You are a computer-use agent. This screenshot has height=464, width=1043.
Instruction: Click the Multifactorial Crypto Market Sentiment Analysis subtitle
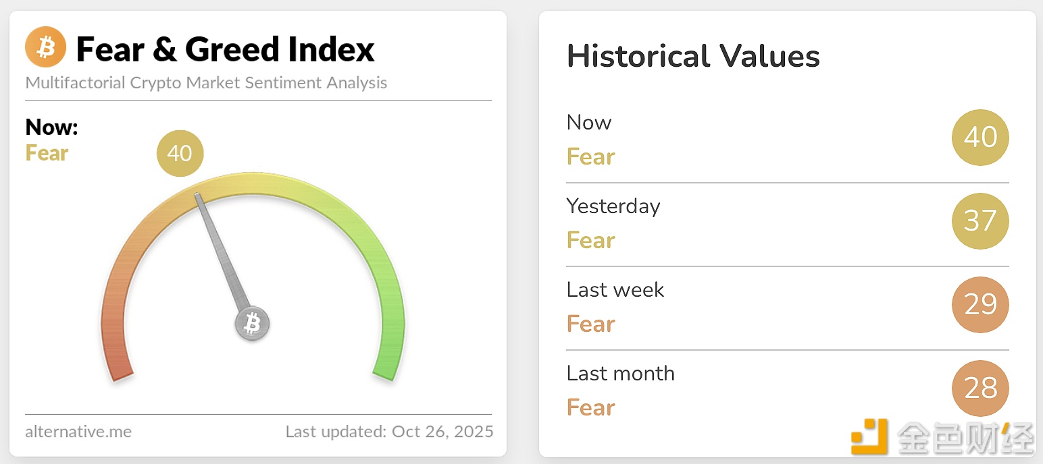tap(206, 83)
